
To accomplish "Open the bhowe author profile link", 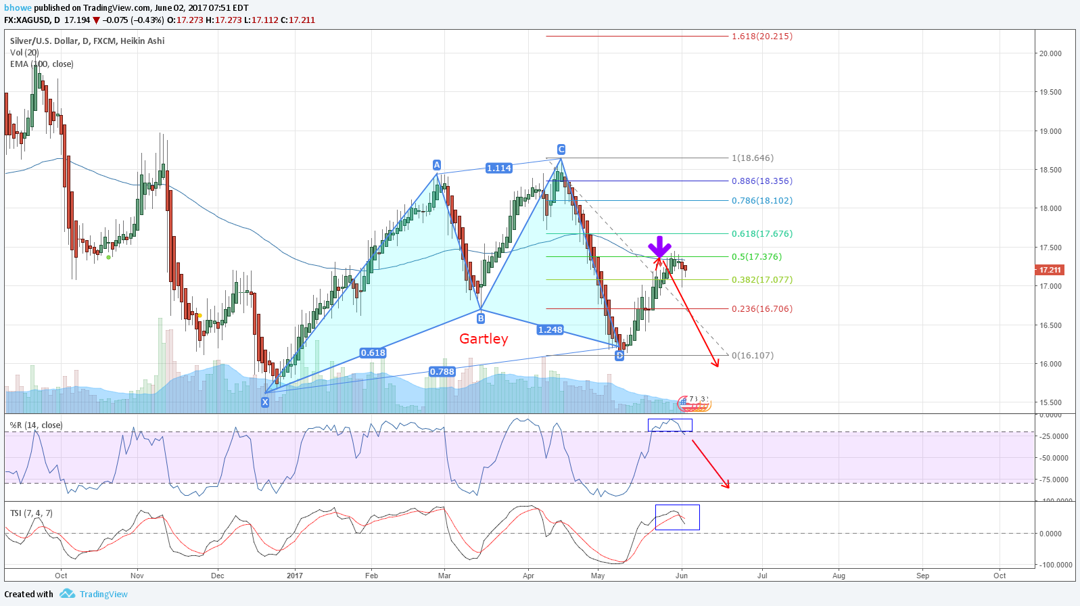I will tap(18, 7).
